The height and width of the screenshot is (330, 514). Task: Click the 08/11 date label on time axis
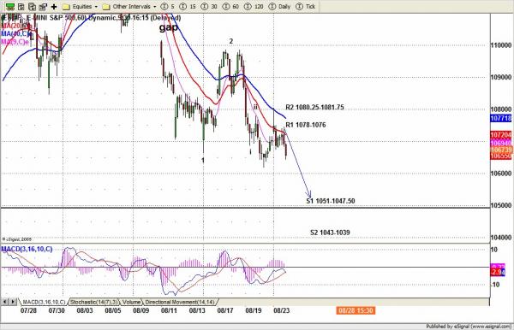point(169,310)
